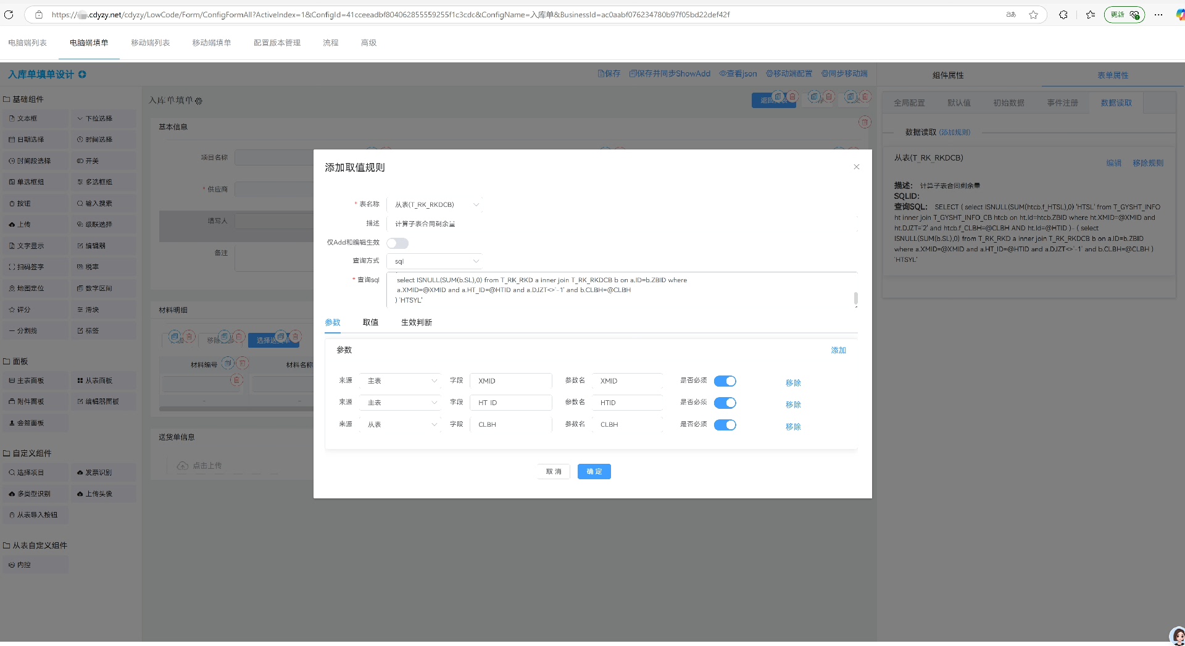
Task: Open the browser favorites list icon
Action: click(1091, 15)
